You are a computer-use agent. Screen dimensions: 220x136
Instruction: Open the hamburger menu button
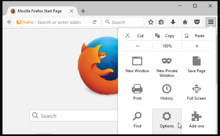pyautogui.click(x=211, y=22)
